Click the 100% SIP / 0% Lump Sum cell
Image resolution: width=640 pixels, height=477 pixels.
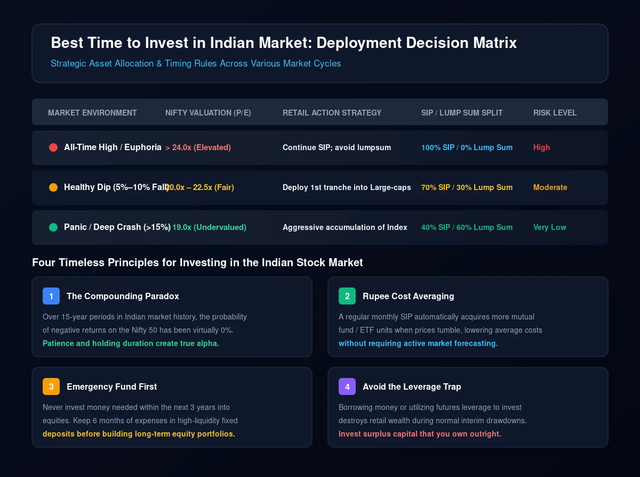[x=467, y=147]
